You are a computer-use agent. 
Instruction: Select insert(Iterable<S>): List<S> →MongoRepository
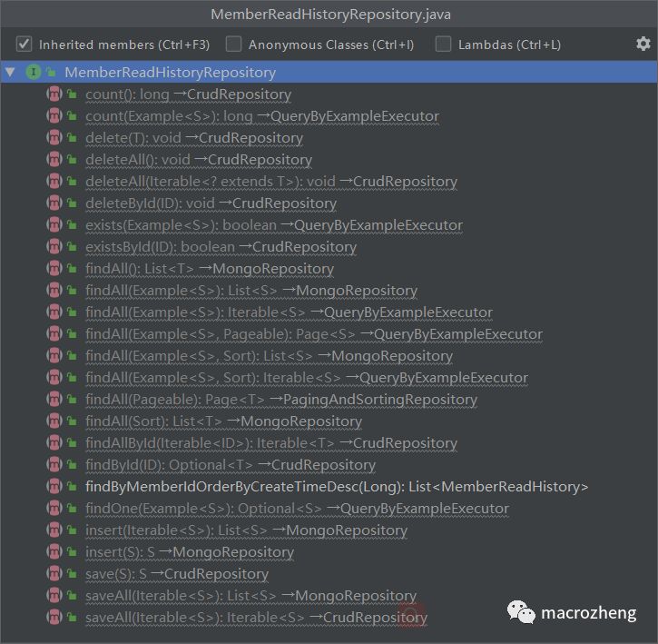(246, 530)
